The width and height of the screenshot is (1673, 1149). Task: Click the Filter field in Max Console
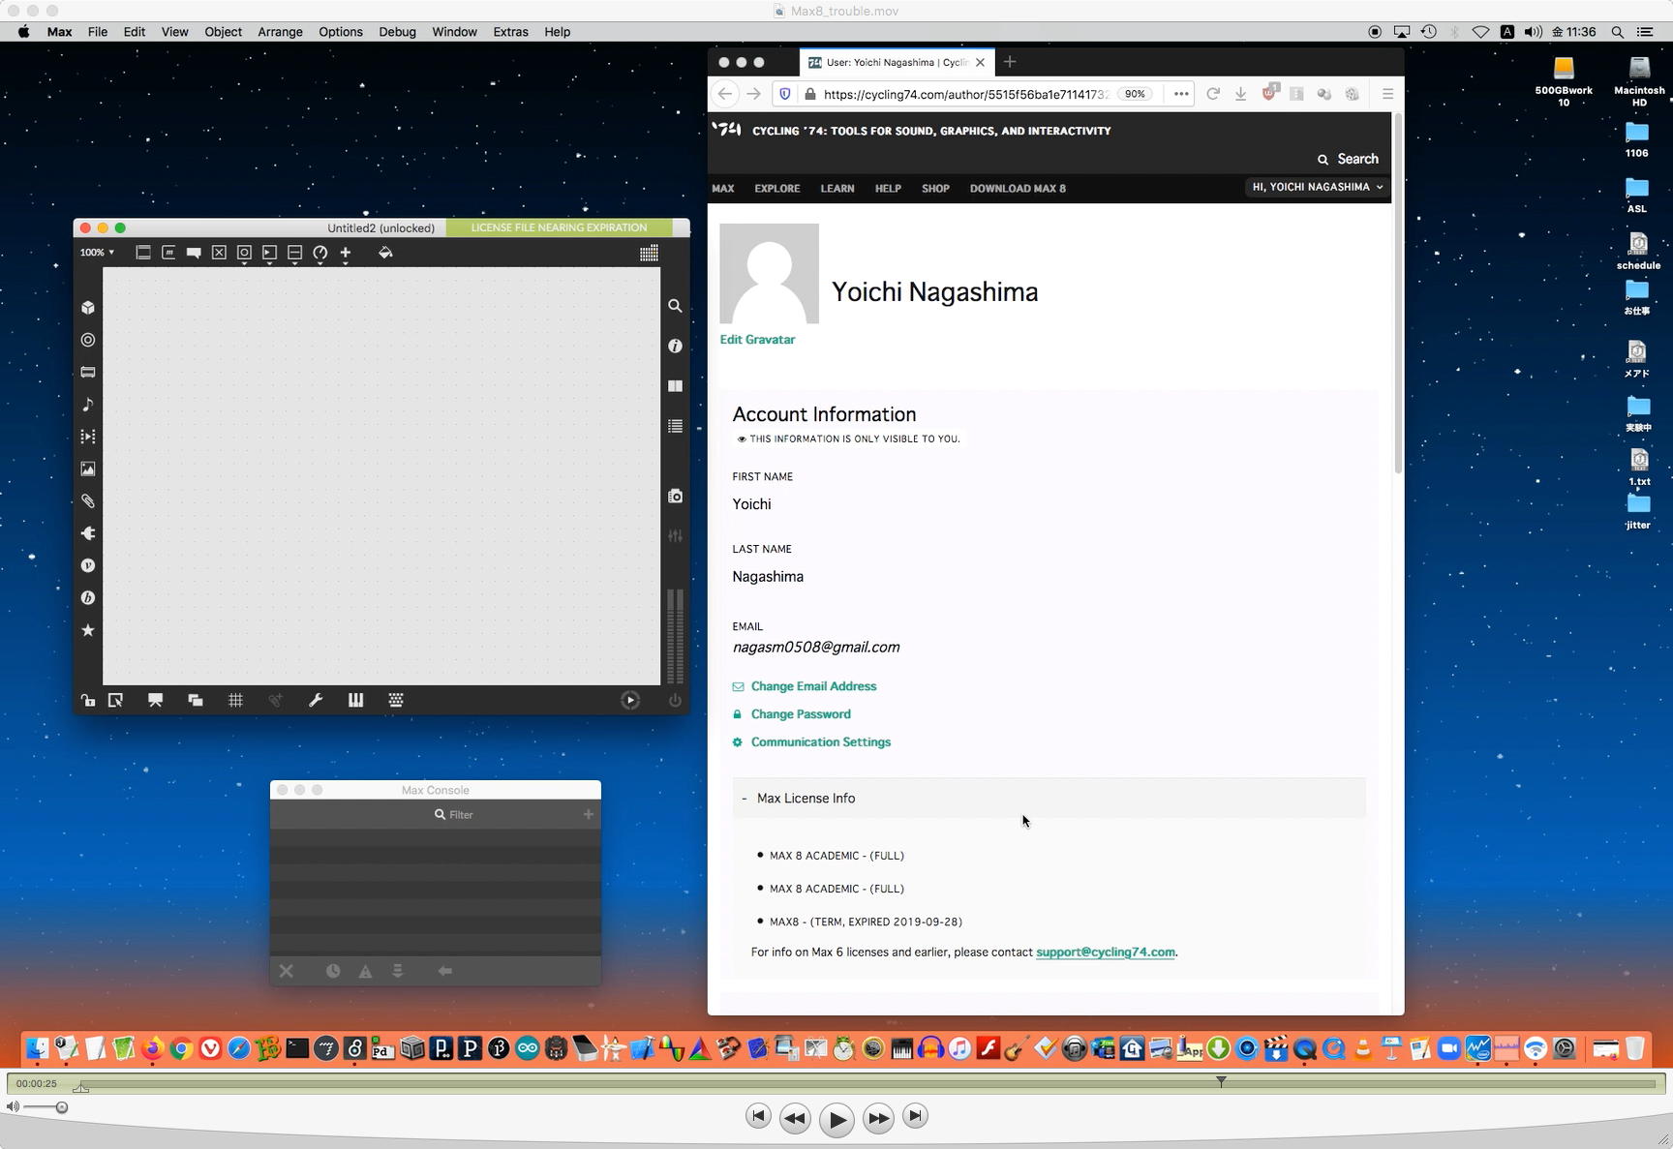[455, 814]
